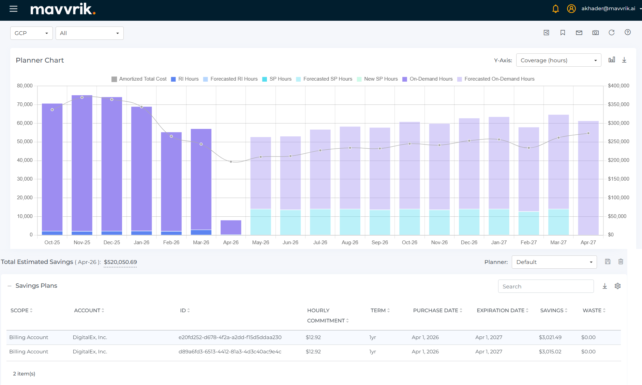The width and height of the screenshot is (642, 385).
Task: Click the notifications bell icon
Action: pyautogui.click(x=555, y=9)
